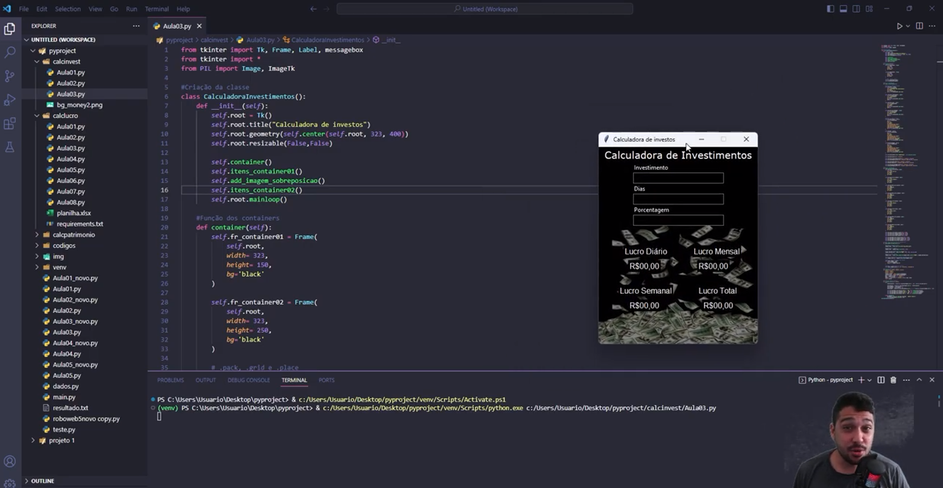Open the Source Control view
Image resolution: width=943 pixels, height=488 pixels.
click(10, 76)
